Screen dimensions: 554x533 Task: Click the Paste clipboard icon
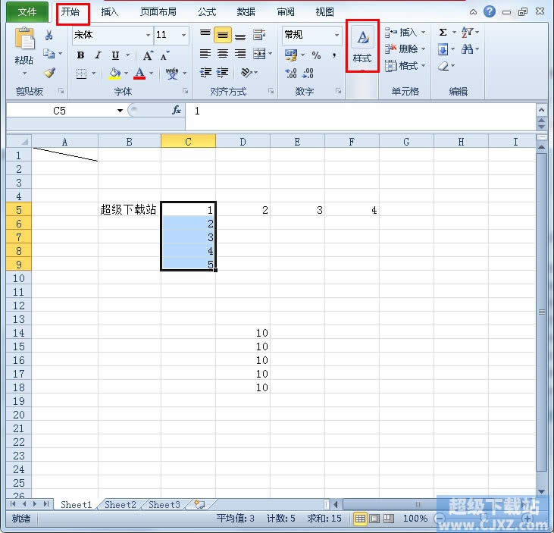pyautogui.click(x=24, y=38)
